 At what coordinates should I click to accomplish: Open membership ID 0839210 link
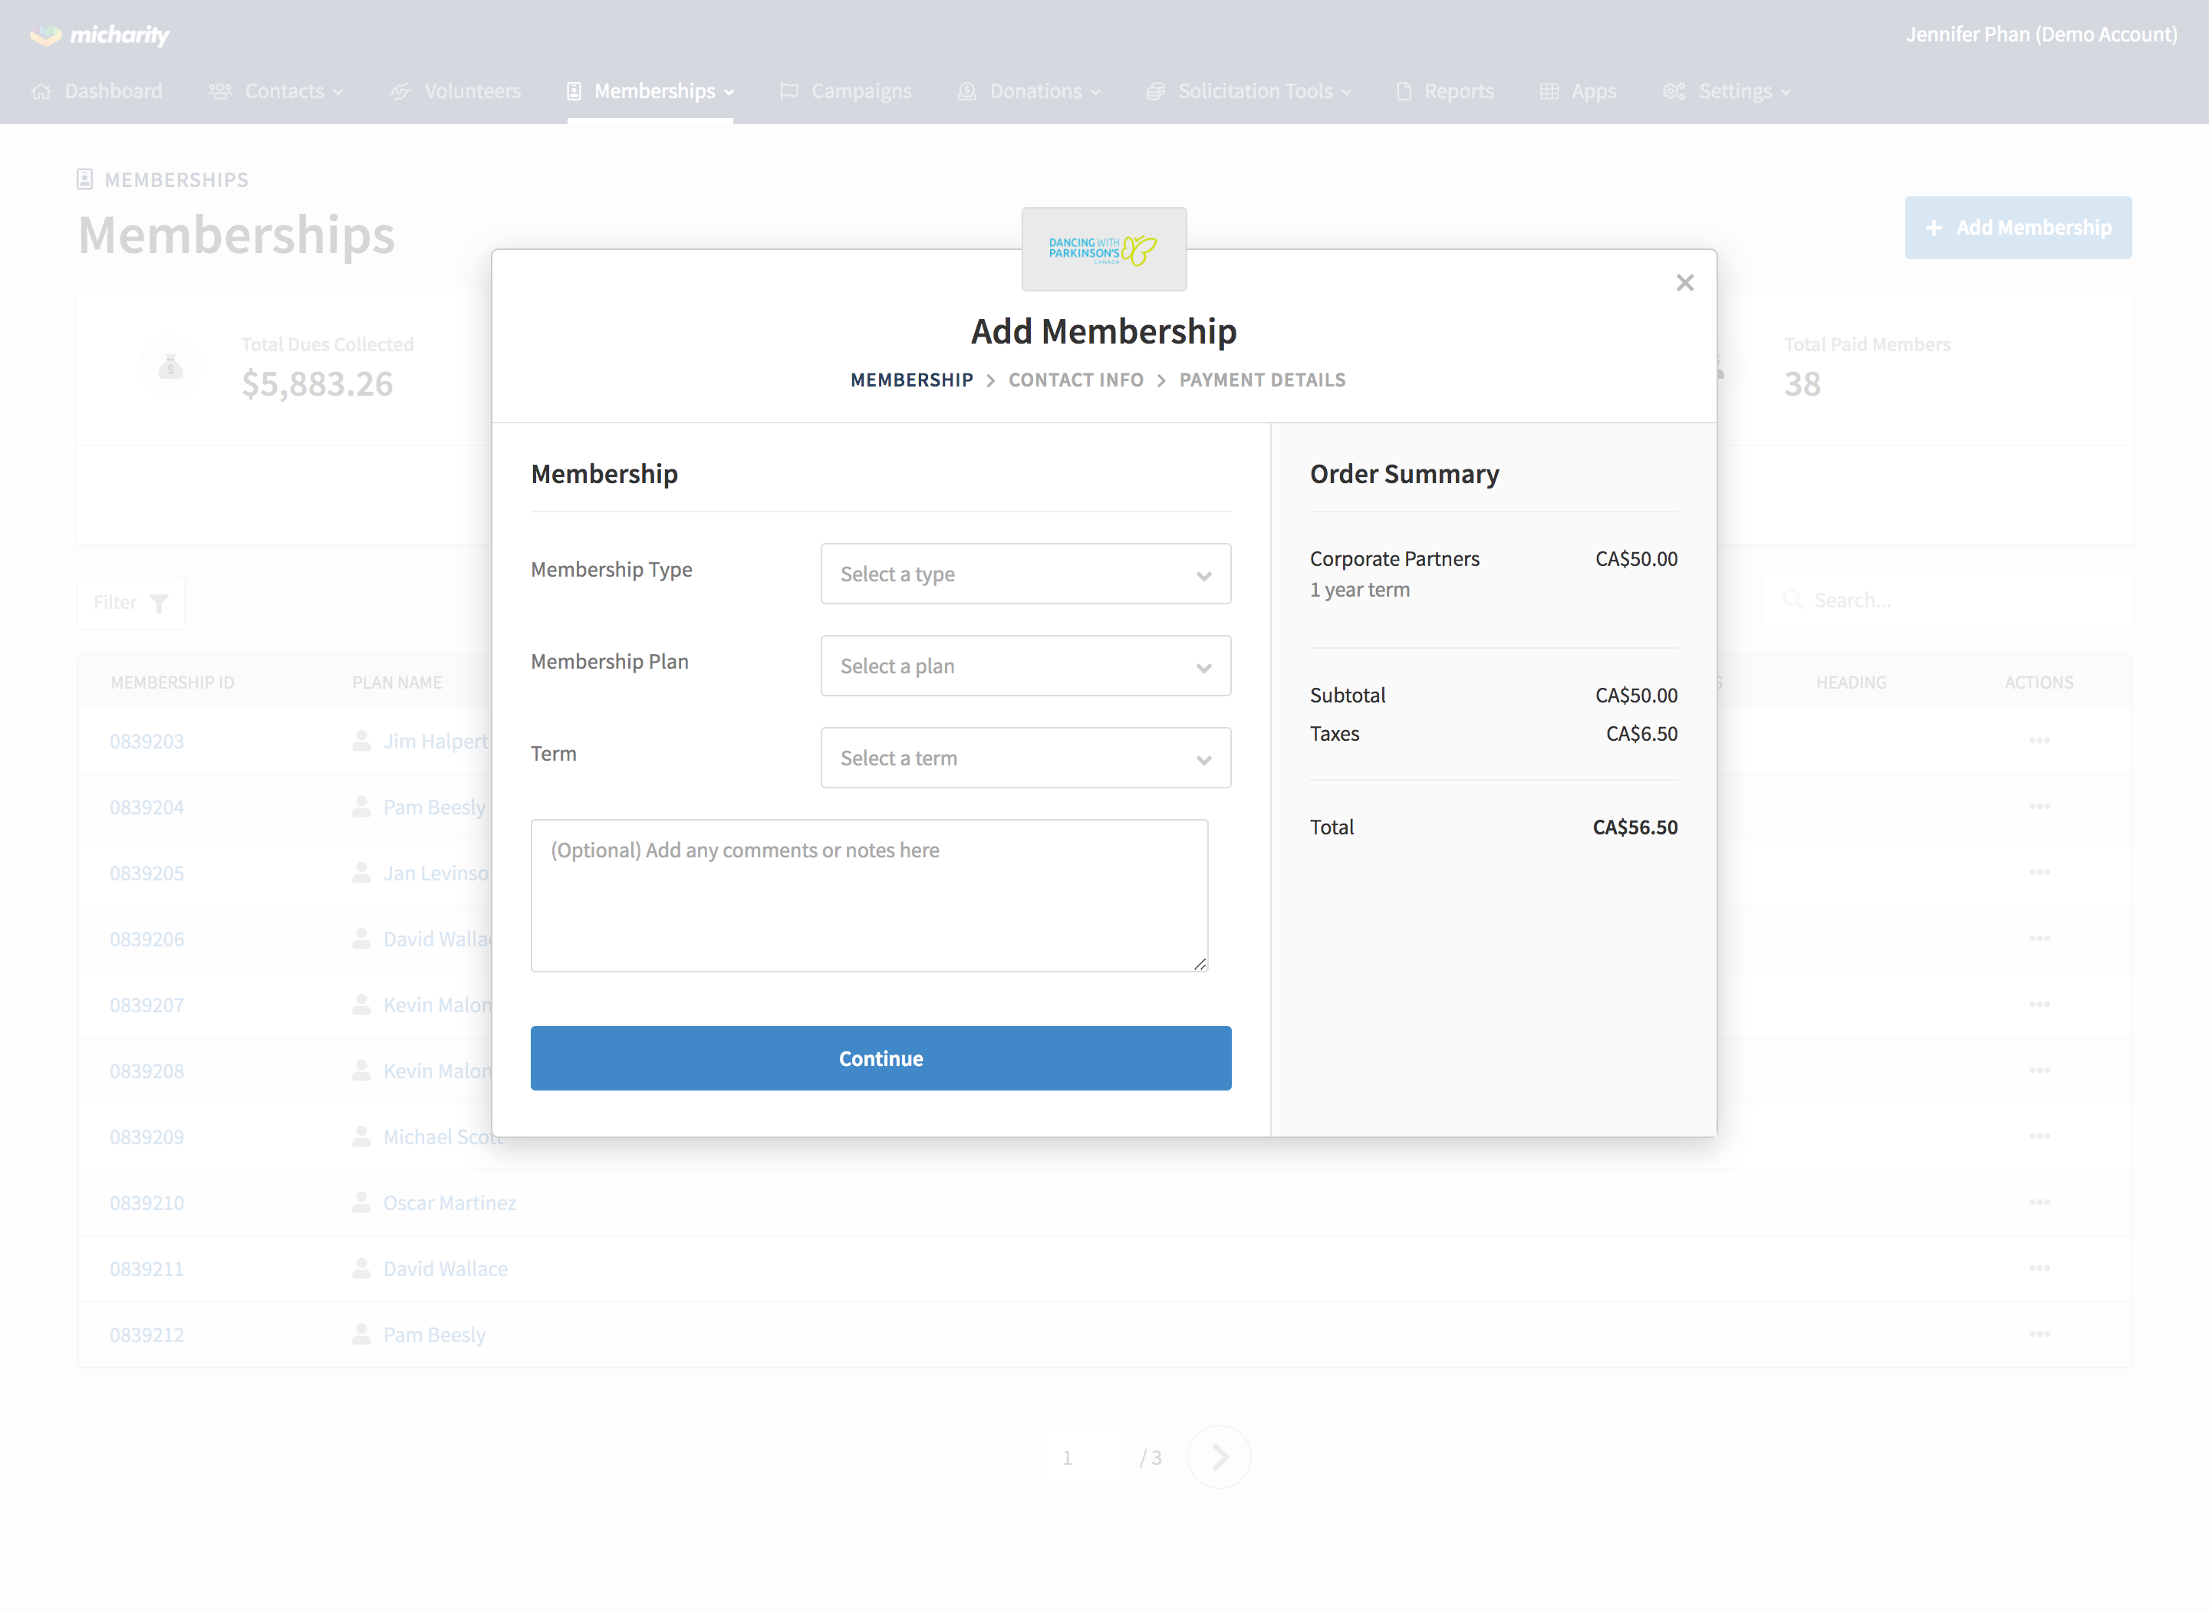tap(146, 1202)
